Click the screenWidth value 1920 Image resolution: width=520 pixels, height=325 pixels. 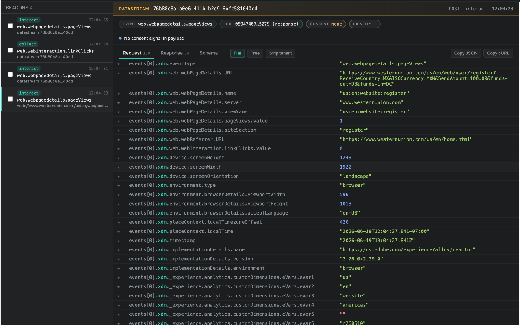tap(345, 167)
